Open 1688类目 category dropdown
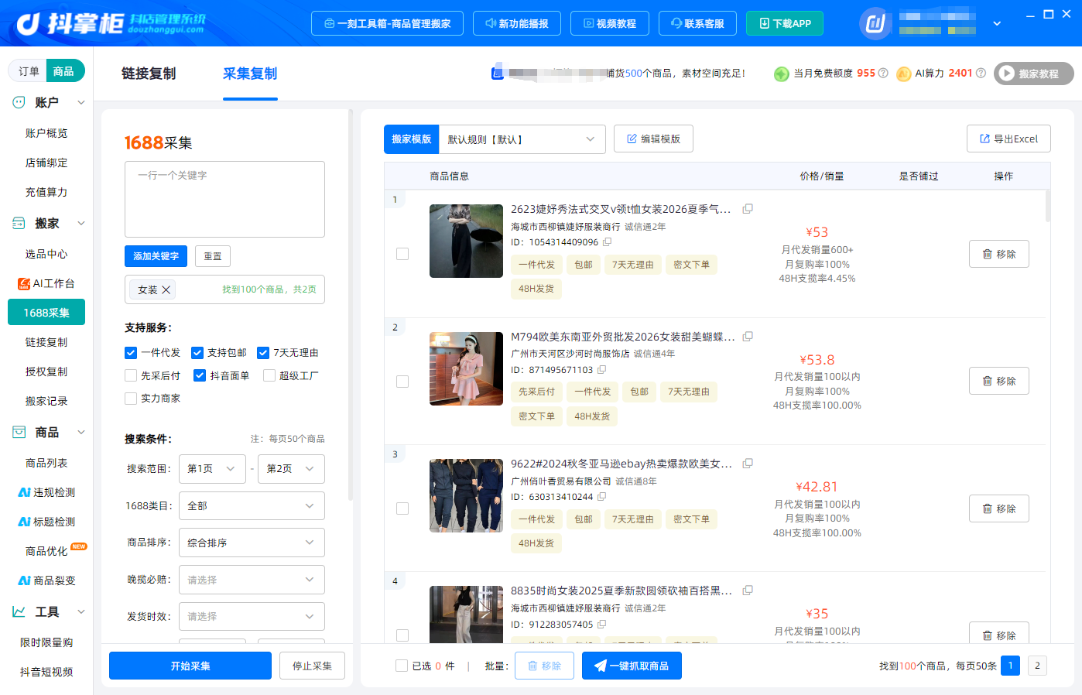 tap(252, 506)
